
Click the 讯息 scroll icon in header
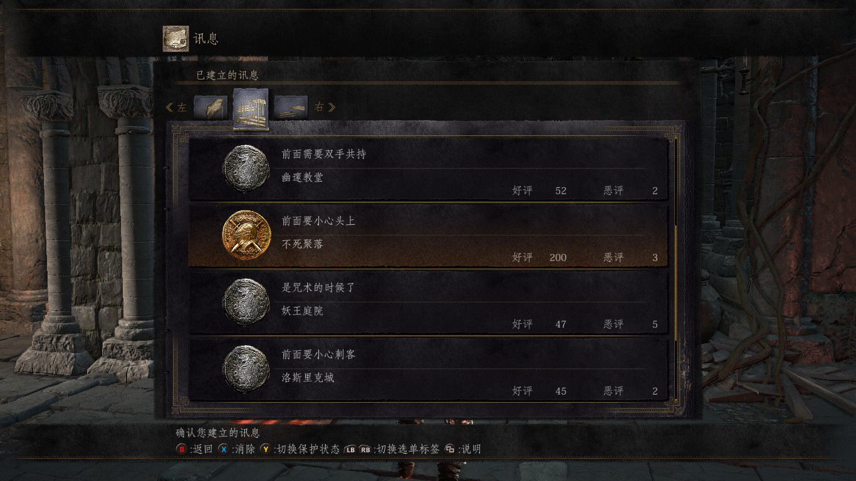point(175,38)
